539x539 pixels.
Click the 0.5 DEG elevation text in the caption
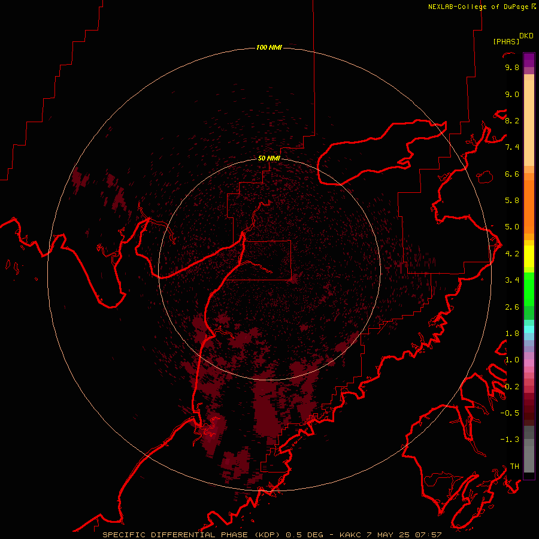[305, 535]
